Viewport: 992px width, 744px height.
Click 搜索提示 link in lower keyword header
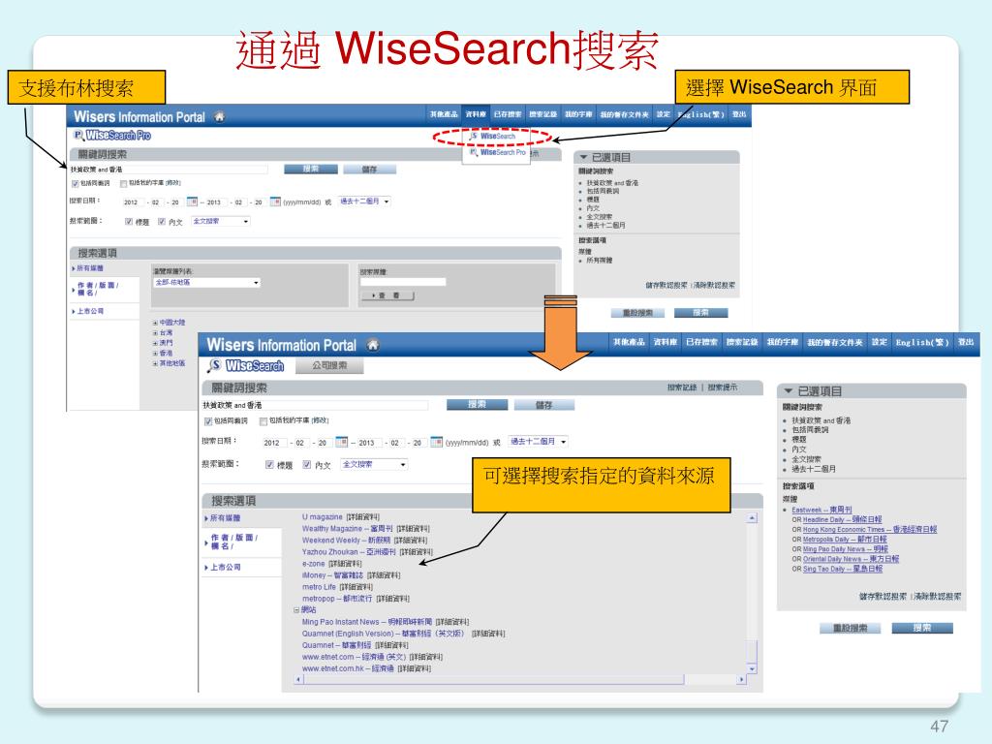[x=723, y=387]
